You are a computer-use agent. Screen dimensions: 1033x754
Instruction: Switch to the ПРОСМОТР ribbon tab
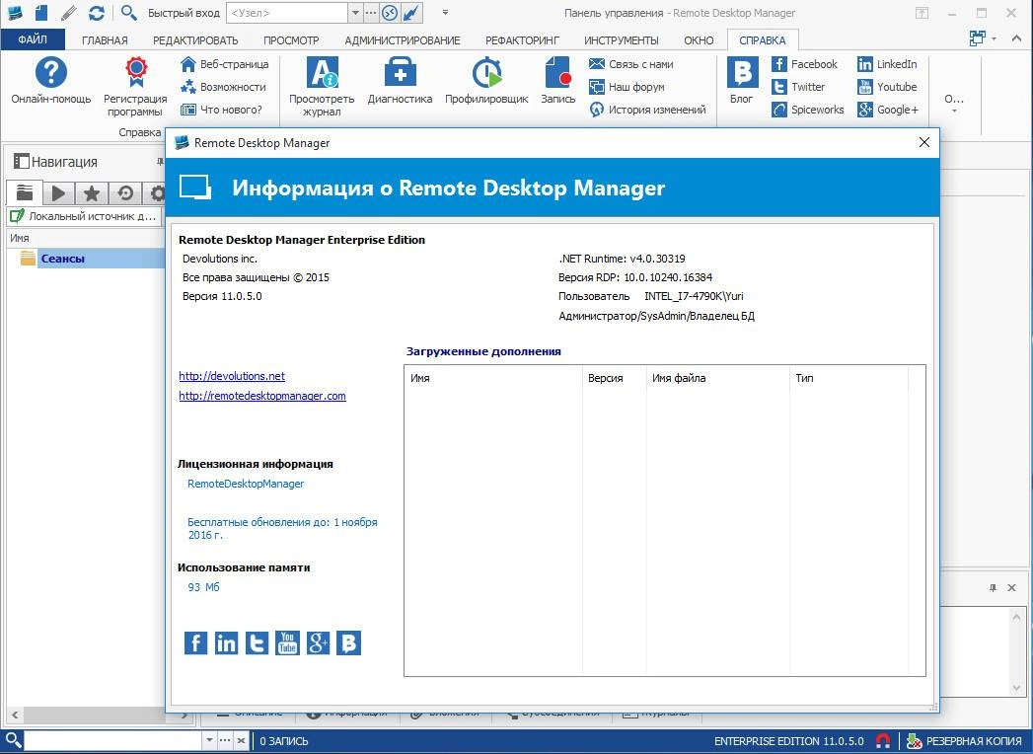click(x=291, y=40)
